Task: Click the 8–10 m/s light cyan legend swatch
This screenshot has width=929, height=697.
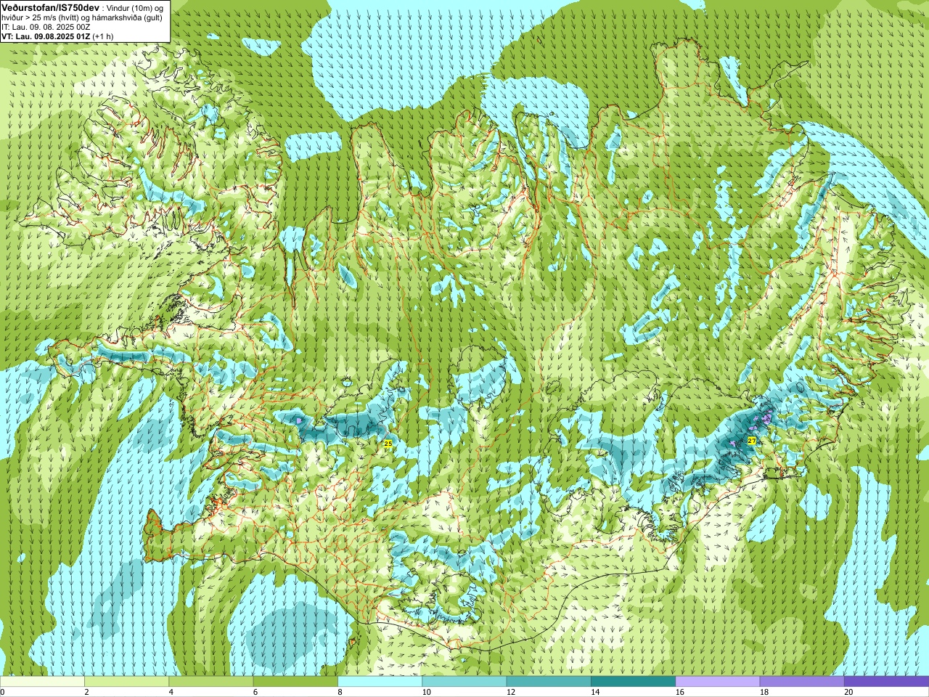Action: tap(380, 682)
